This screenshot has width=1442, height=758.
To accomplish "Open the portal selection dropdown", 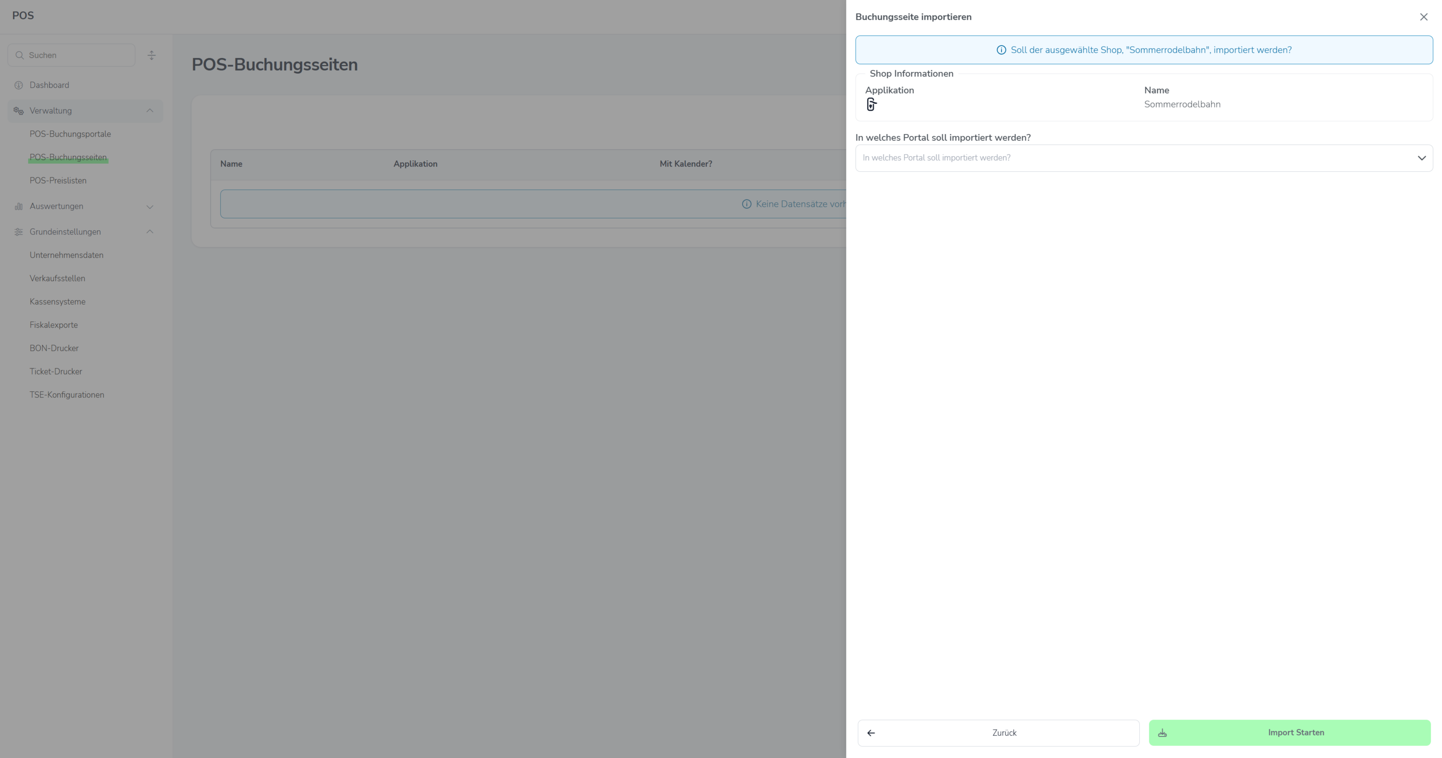I will pos(1144,158).
